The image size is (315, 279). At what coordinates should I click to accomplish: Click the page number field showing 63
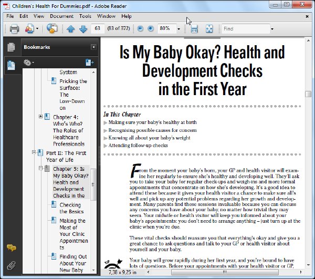click(98, 28)
